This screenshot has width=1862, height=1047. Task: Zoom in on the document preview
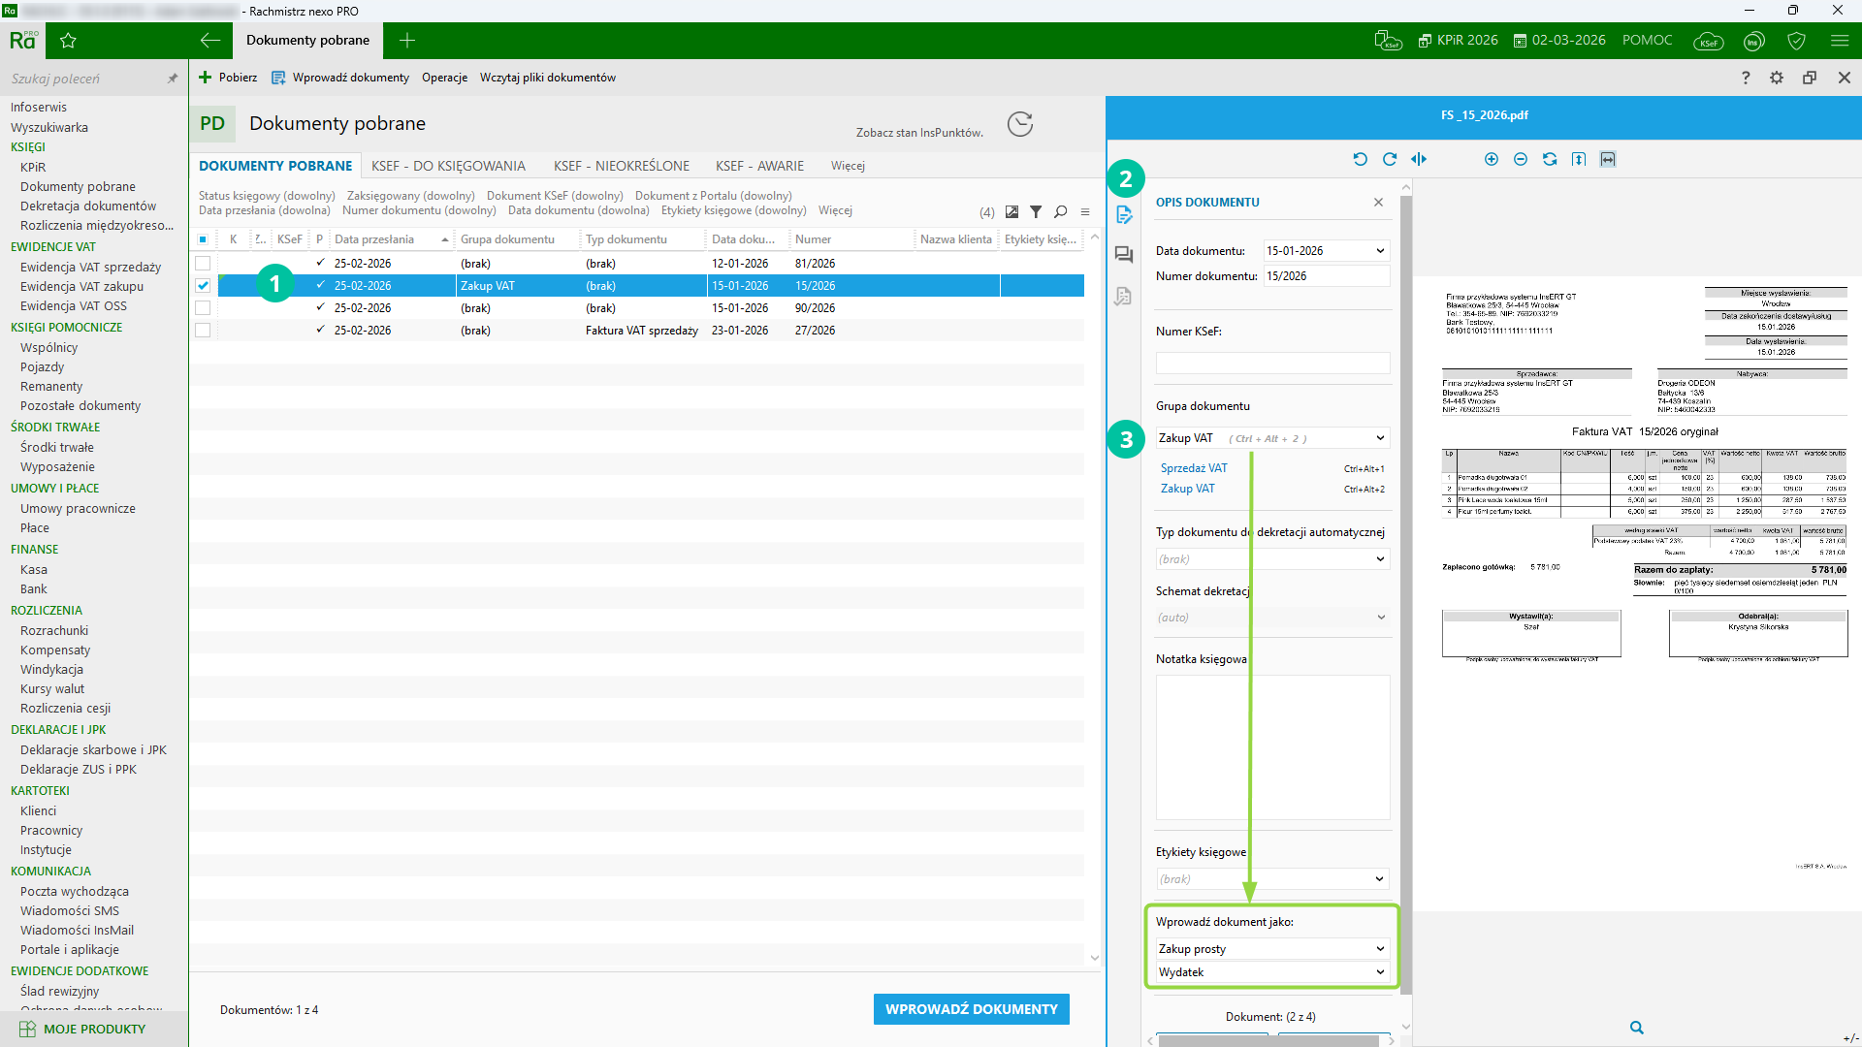(1492, 159)
